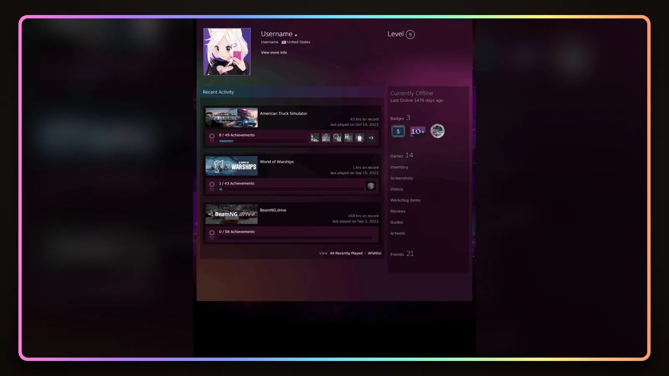The width and height of the screenshot is (669, 376).
Task: Click the American Truck Simulator achievement progress bar
Action: click(263, 141)
